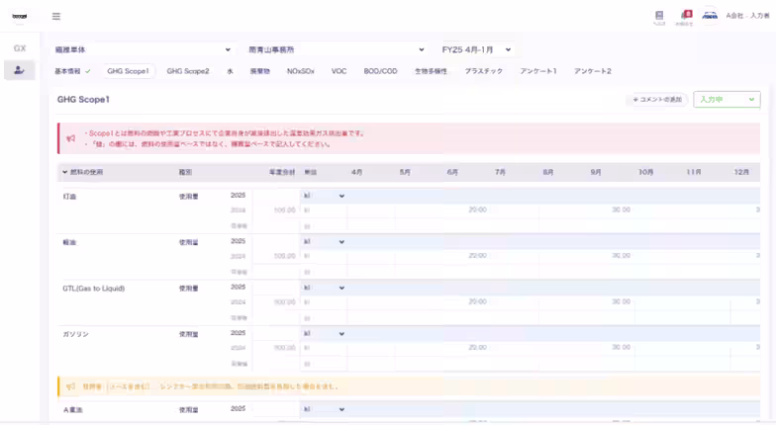The height and width of the screenshot is (425, 776).
Task: Open the green 入力中 status dropdown
Action: [x=727, y=99]
